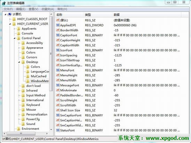
Task: Click the BorderWidth string value icon
Action: pyautogui.click(x=58, y=30)
